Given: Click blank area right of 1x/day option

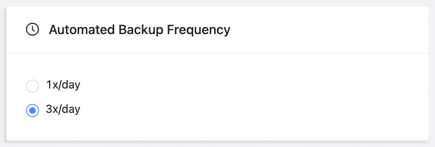Looking at the screenshot, I should (250, 86).
